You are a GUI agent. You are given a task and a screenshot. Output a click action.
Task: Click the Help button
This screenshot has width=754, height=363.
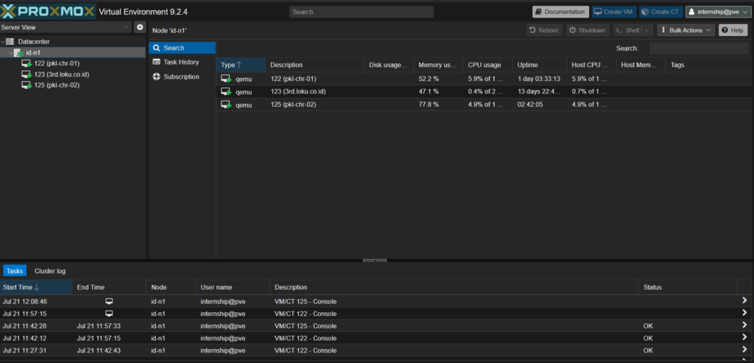pyautogui.click(x=733, y=30)
